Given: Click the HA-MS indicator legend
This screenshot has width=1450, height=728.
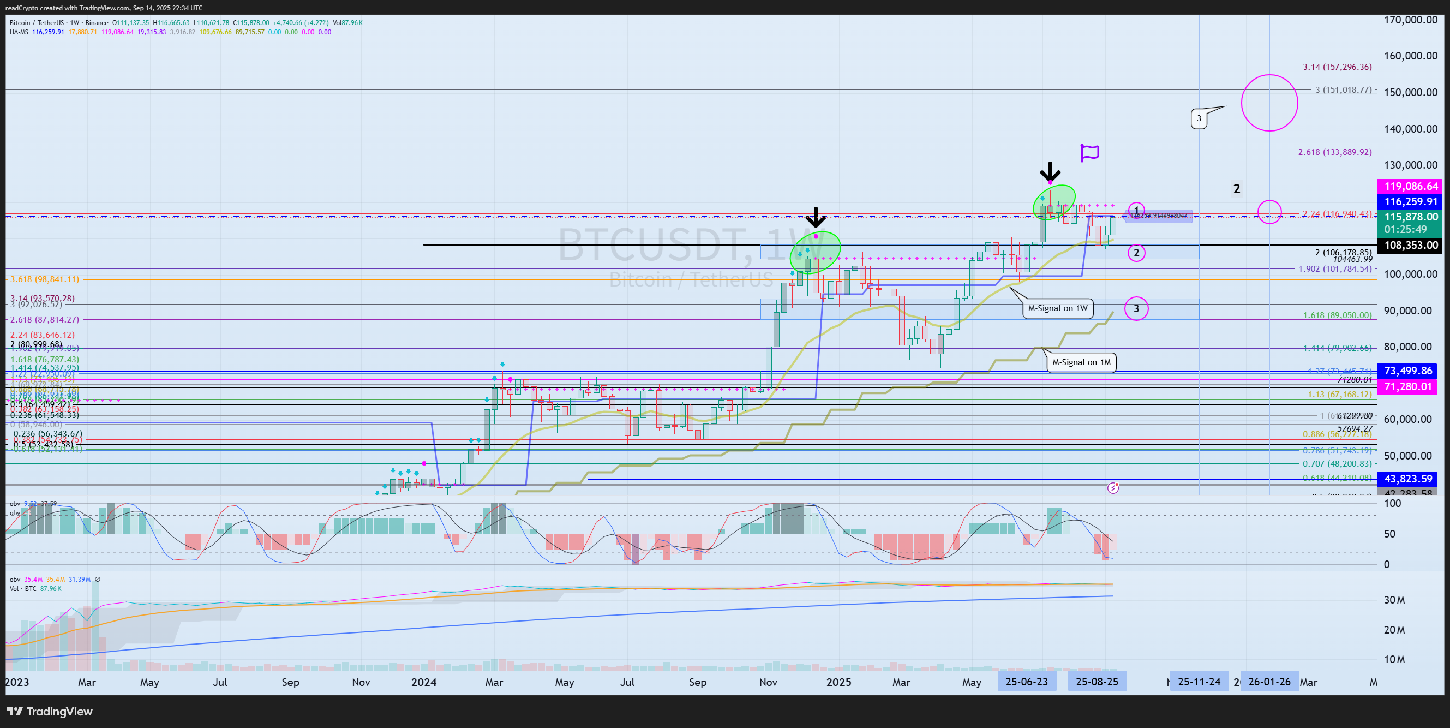Looking at the screenshot, I should coord(19,32).
